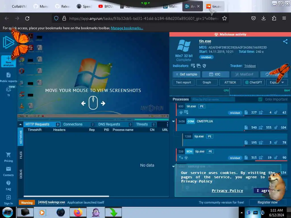Open the Trickbot tracker link
This screenshot has height=218, width=291.
(250, 66)
